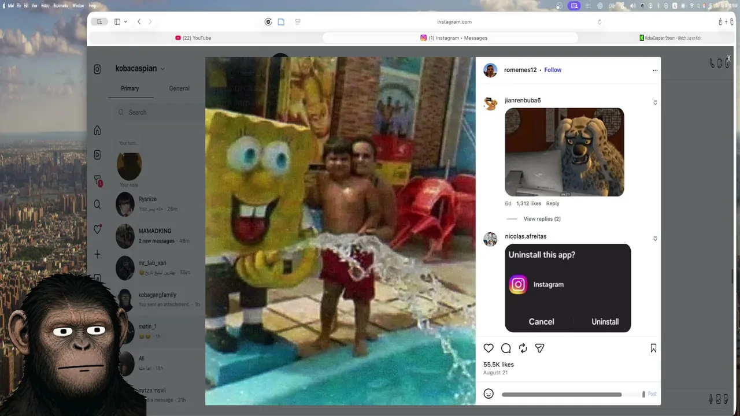Viewport: 740px width, 416px height.
Task: Repost using the circular arrows icon
Action: [523, 348]
